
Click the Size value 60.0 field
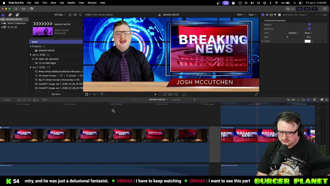(309, 37)
